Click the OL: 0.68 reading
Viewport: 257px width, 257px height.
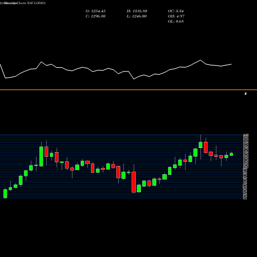(176, 22)
